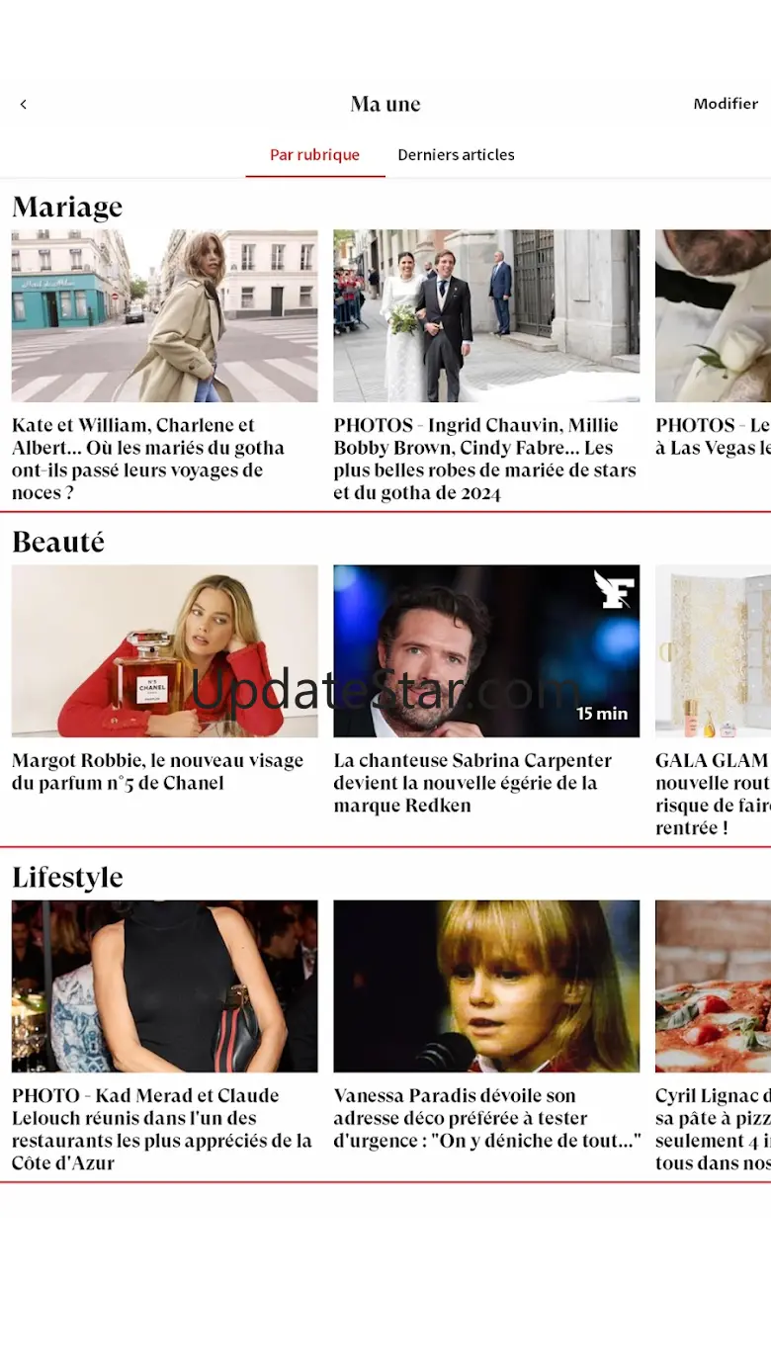
Task: Open Cyril Lignac pizza article thumbnail
Action: (713, 986)
